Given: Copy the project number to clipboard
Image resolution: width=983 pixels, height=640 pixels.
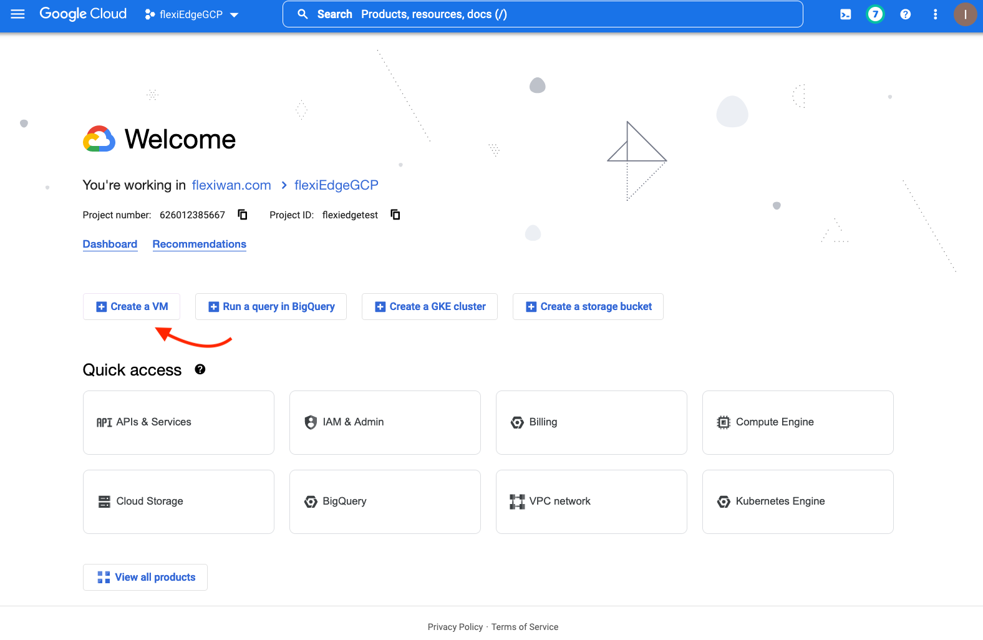Looking at the screenshot, I should (243, 215).
